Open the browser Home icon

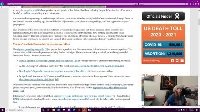tap(191, 4)
